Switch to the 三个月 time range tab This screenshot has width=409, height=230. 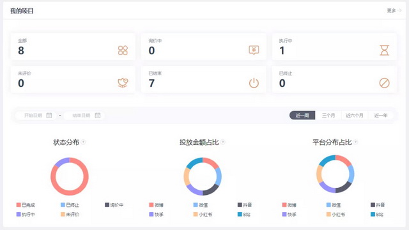tap(328, 115)
